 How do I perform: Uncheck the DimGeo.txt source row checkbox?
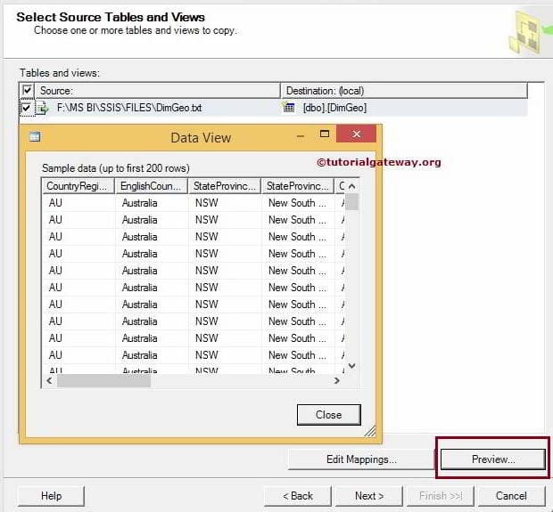pyautogui.click(x=26, y=108)
